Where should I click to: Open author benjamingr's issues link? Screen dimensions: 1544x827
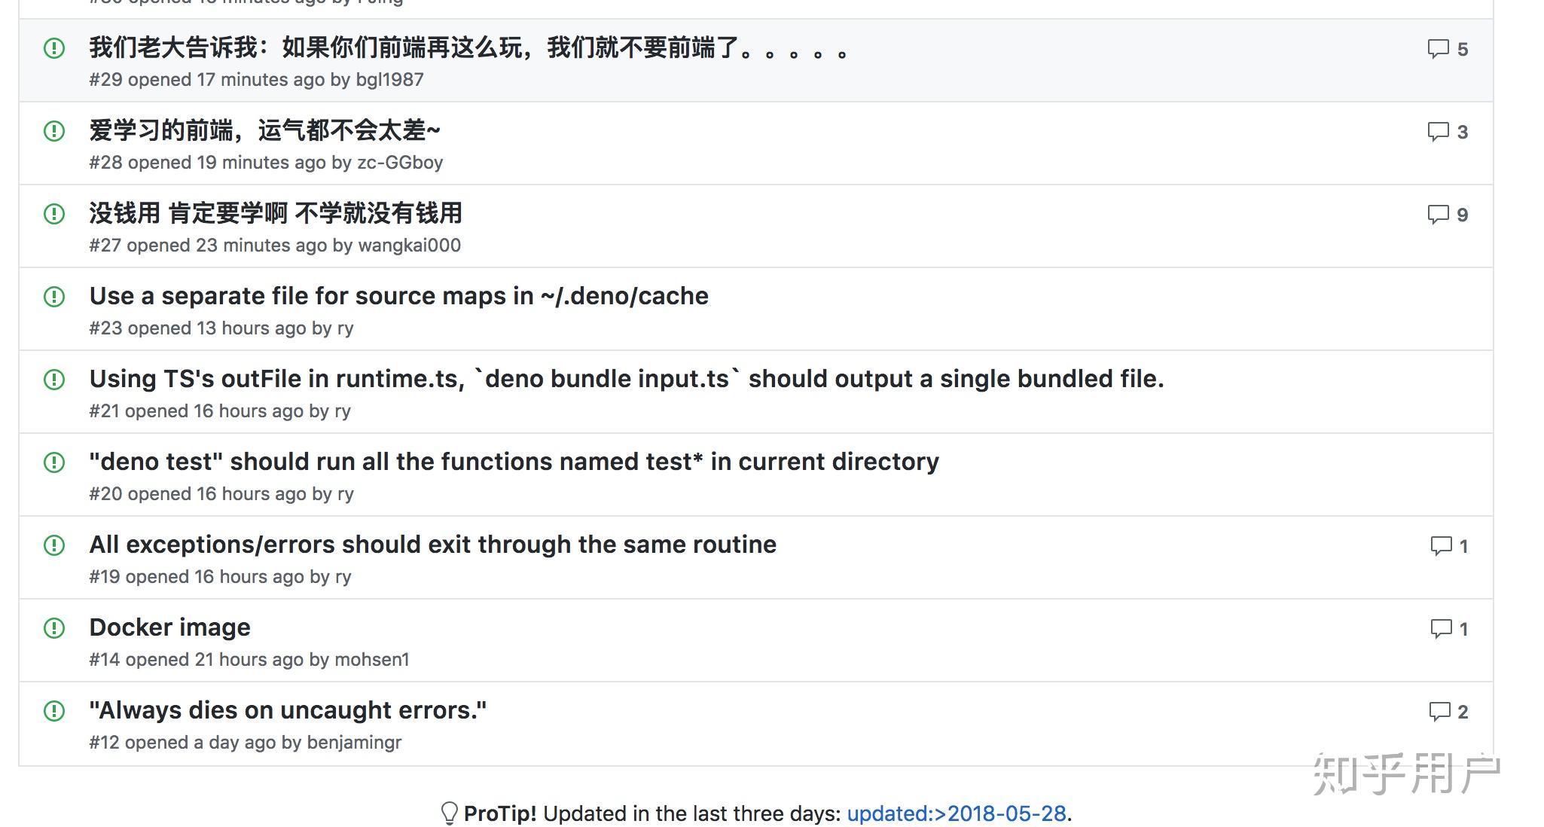point(354,743)
